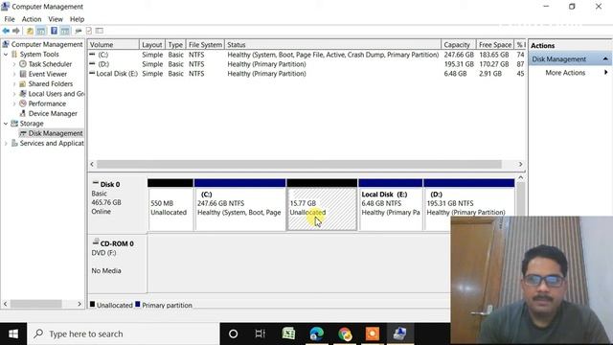Expand the Shared Folders node
The image size is (613, 345).
click(x=14, y=83)
